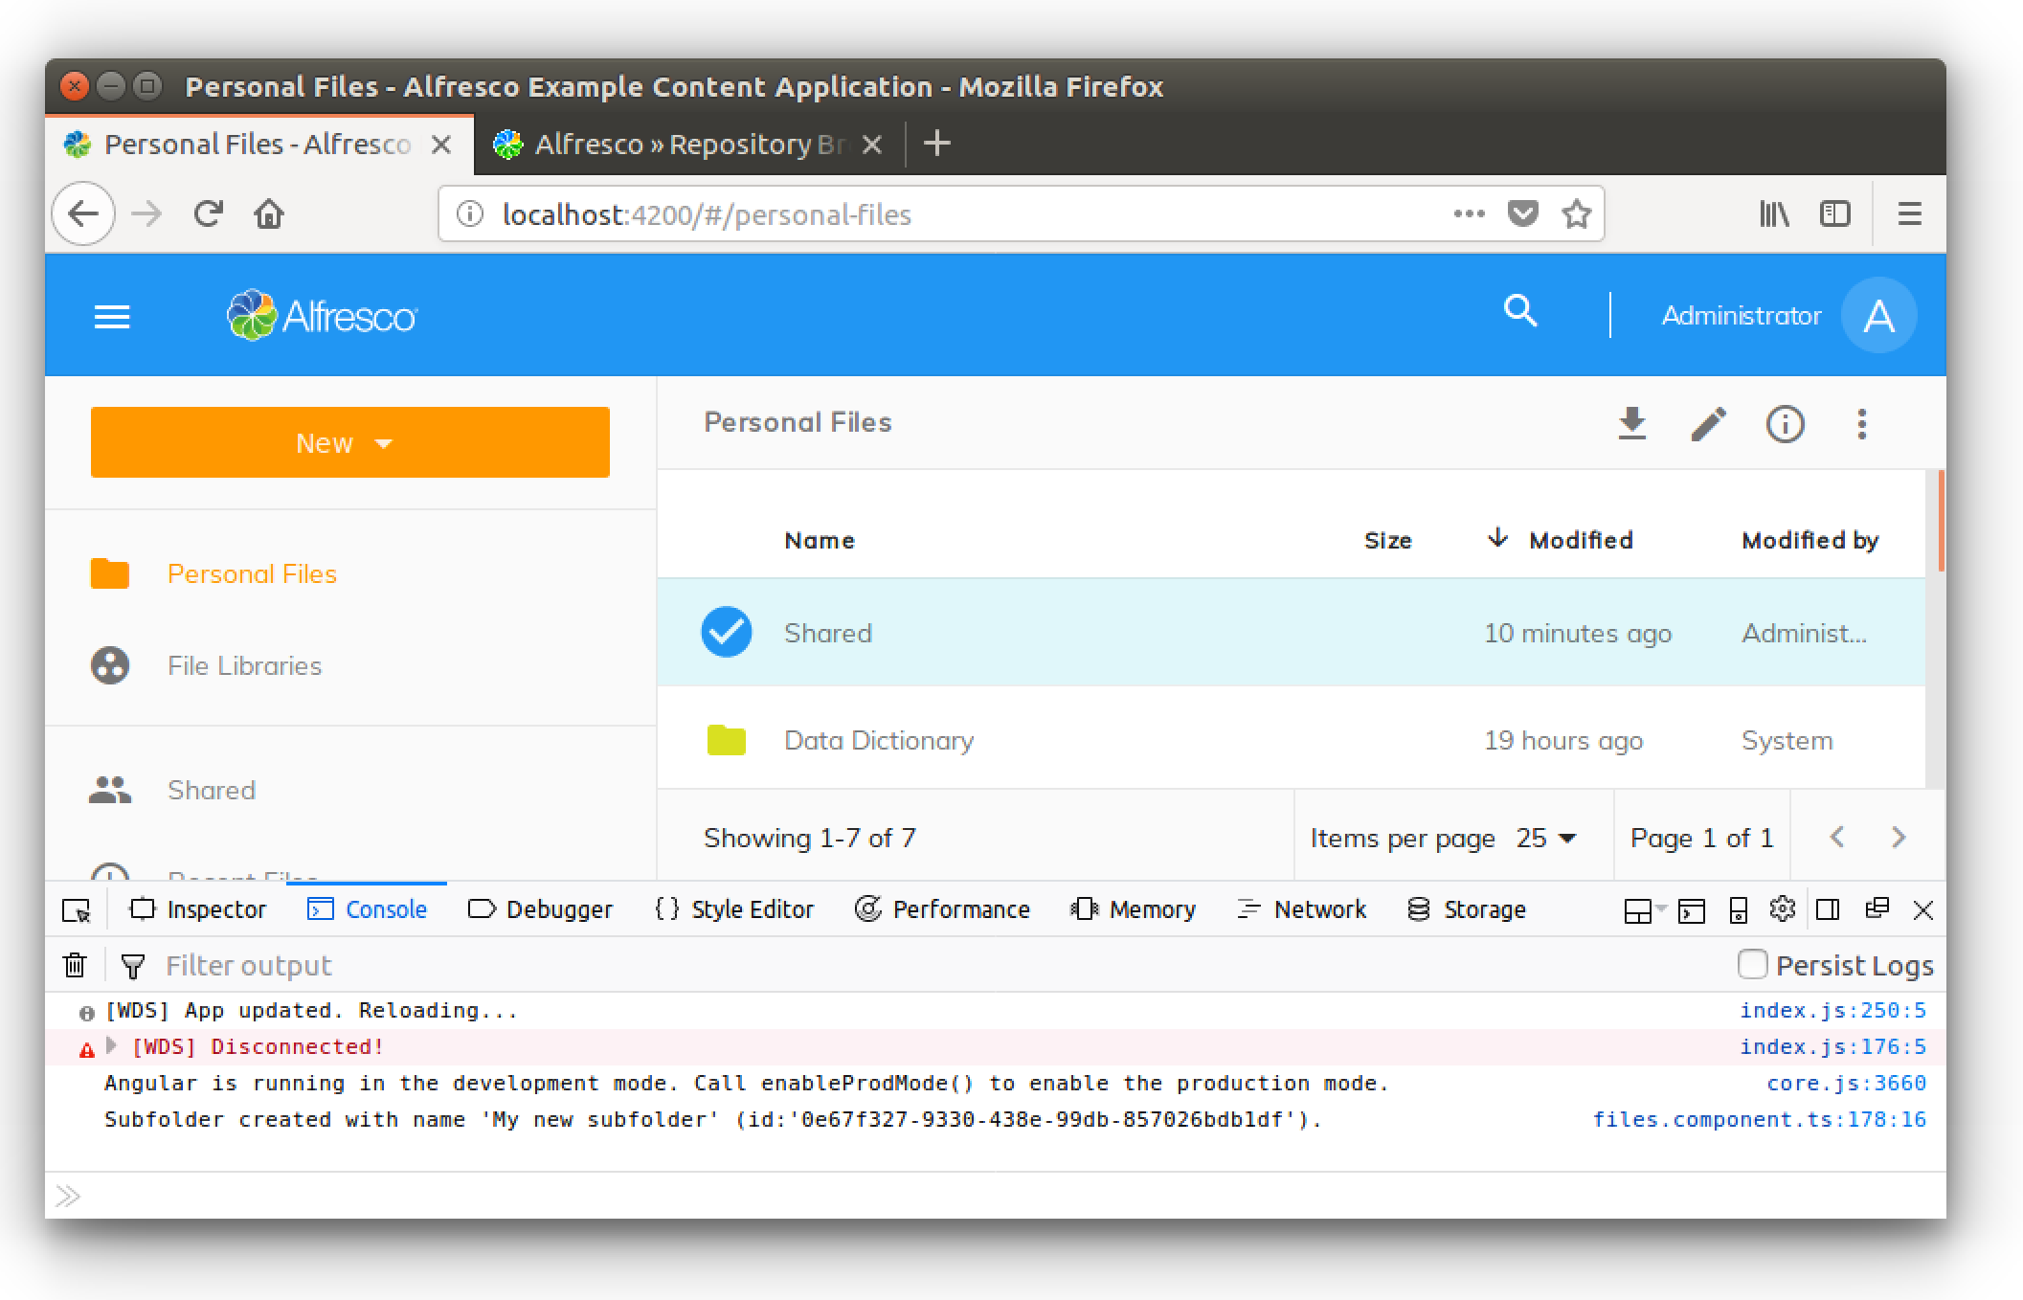
Task: Open the core.js:3660 source link
Action: coord(1846,1083)
